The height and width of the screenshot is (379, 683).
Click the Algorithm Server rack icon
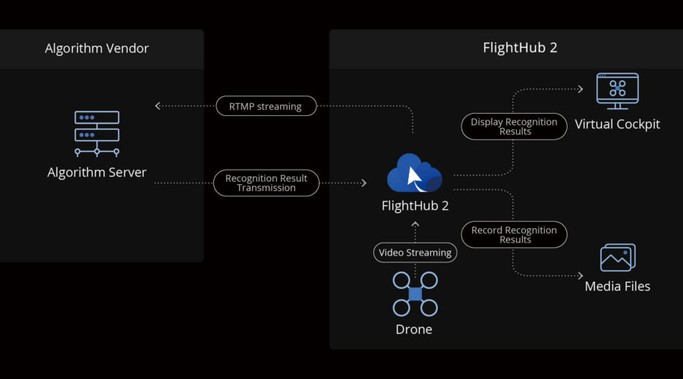96,133
